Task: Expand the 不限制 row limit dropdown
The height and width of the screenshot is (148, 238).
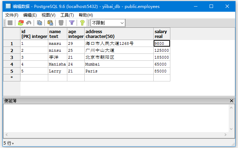Action: 122,23
